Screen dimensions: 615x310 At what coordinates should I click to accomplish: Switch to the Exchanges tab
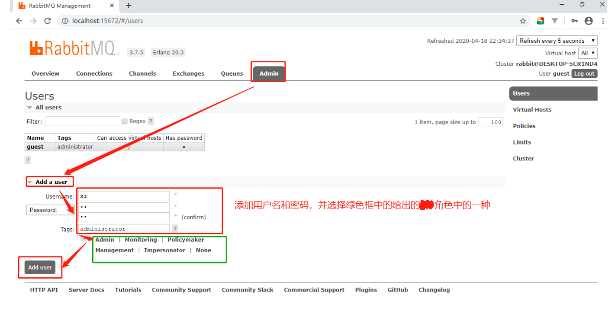tap(188, 74)
